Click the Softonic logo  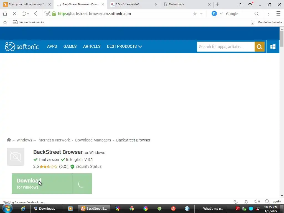pos(22,47)
